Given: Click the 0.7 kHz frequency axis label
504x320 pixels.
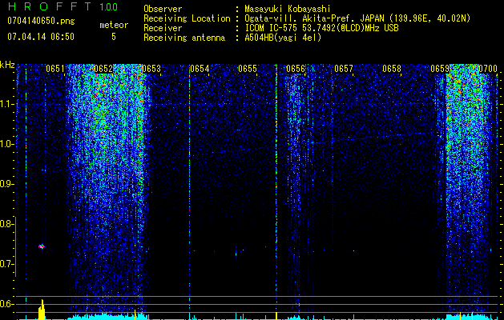Looking at the screenshot, I should [6, 264].
